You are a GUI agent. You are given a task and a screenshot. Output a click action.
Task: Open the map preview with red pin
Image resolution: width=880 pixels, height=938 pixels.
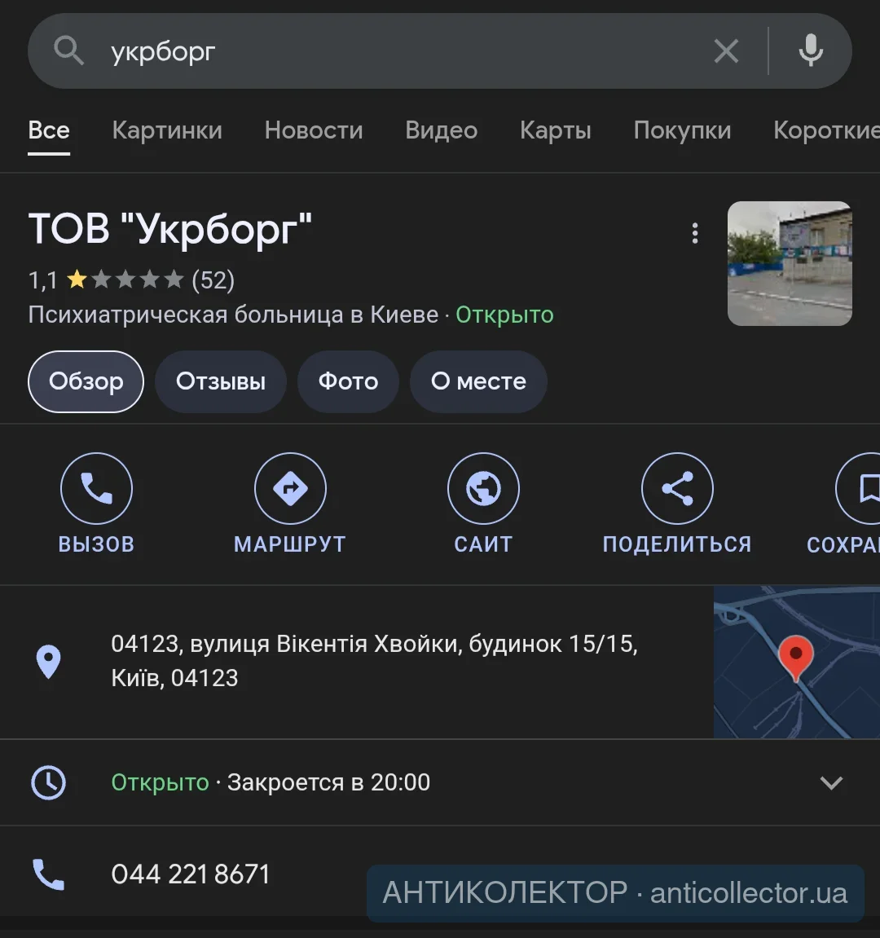point(797,662)
